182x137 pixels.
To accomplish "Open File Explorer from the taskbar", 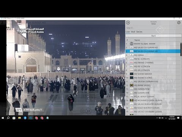I will click(19, 118).
